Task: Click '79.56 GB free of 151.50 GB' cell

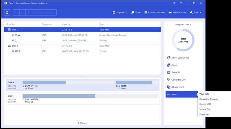Action: 75,35
